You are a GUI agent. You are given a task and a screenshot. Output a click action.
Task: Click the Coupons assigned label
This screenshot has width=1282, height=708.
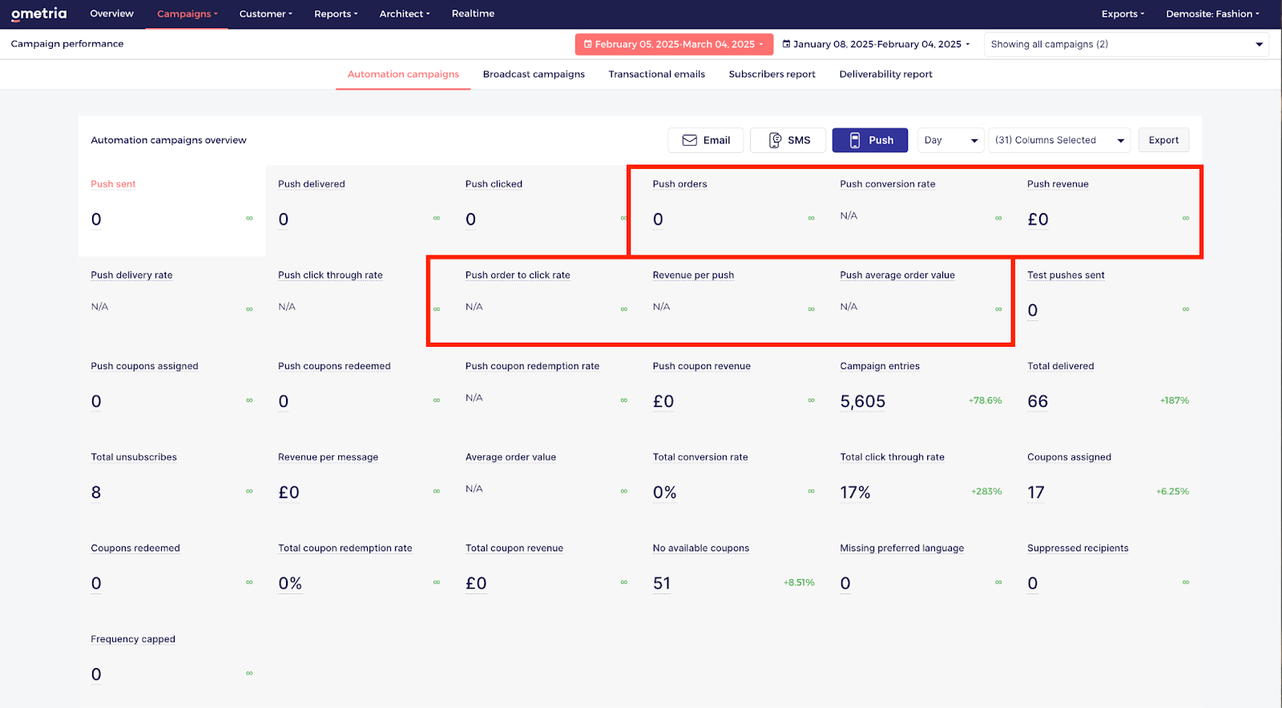coord(1069,457)
